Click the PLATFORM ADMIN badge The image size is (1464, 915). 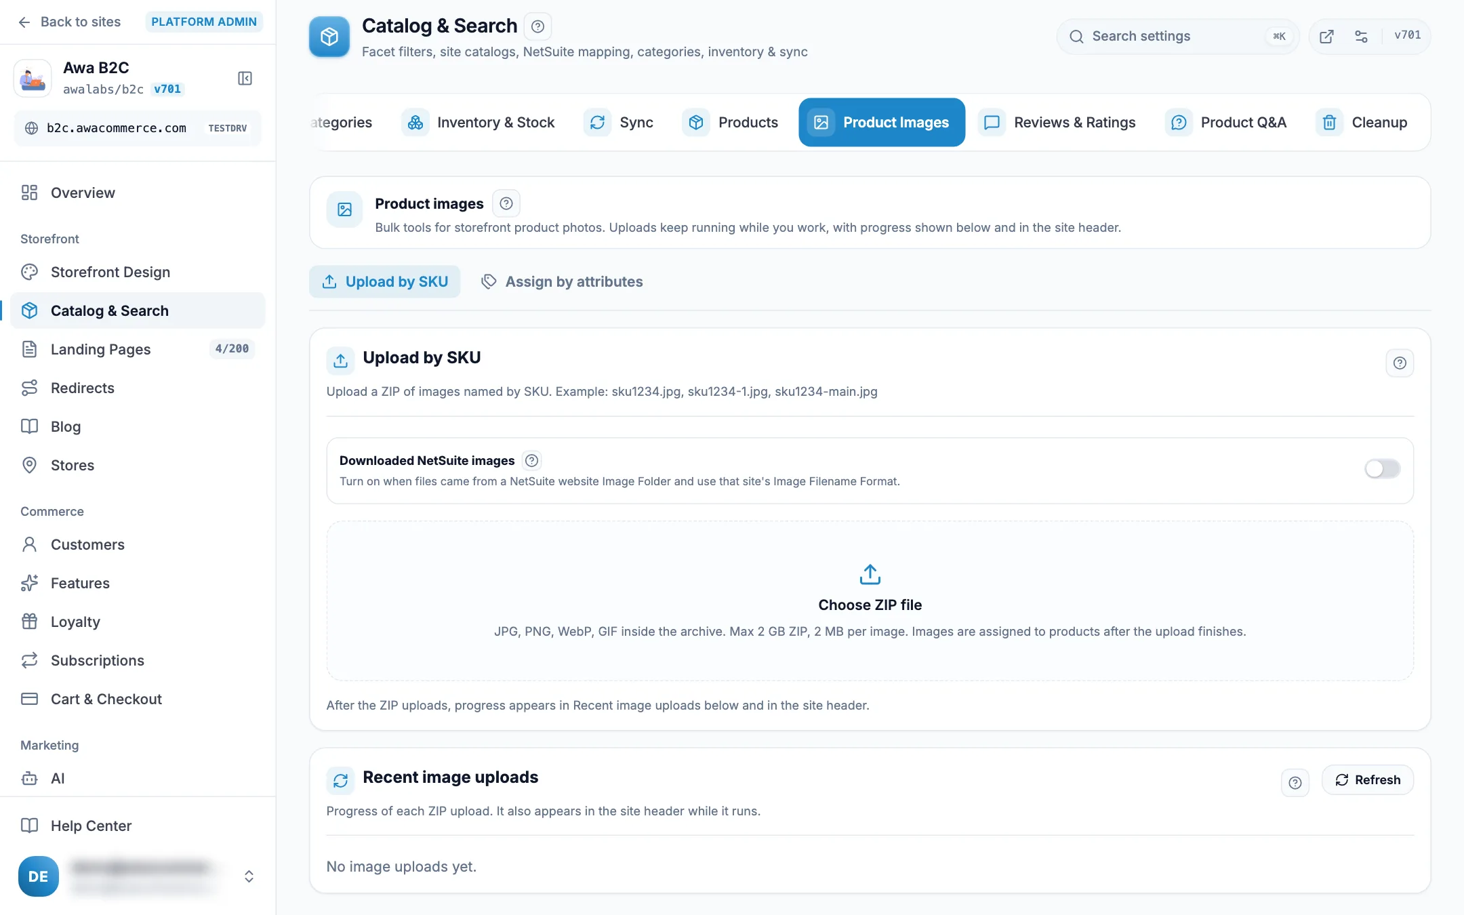click(x=204, y=22)
